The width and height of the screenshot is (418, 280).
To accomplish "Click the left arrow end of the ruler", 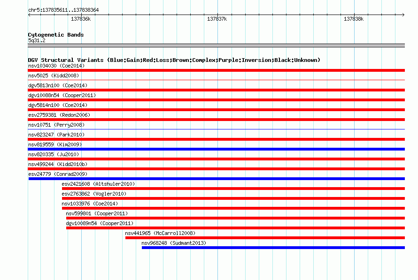I will tap(29, 15).
